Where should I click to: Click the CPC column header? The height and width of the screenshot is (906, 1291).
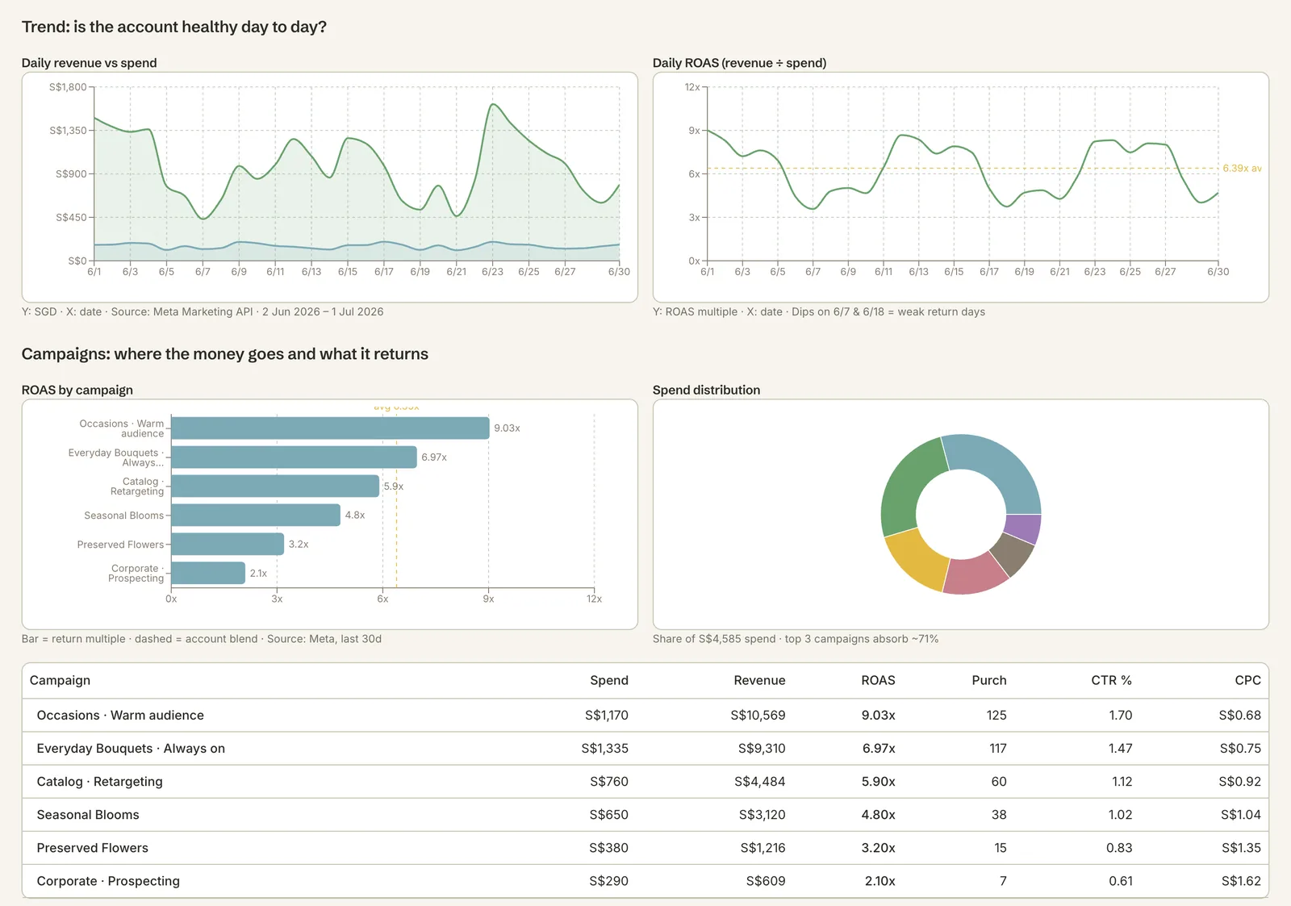(1247, 680)
